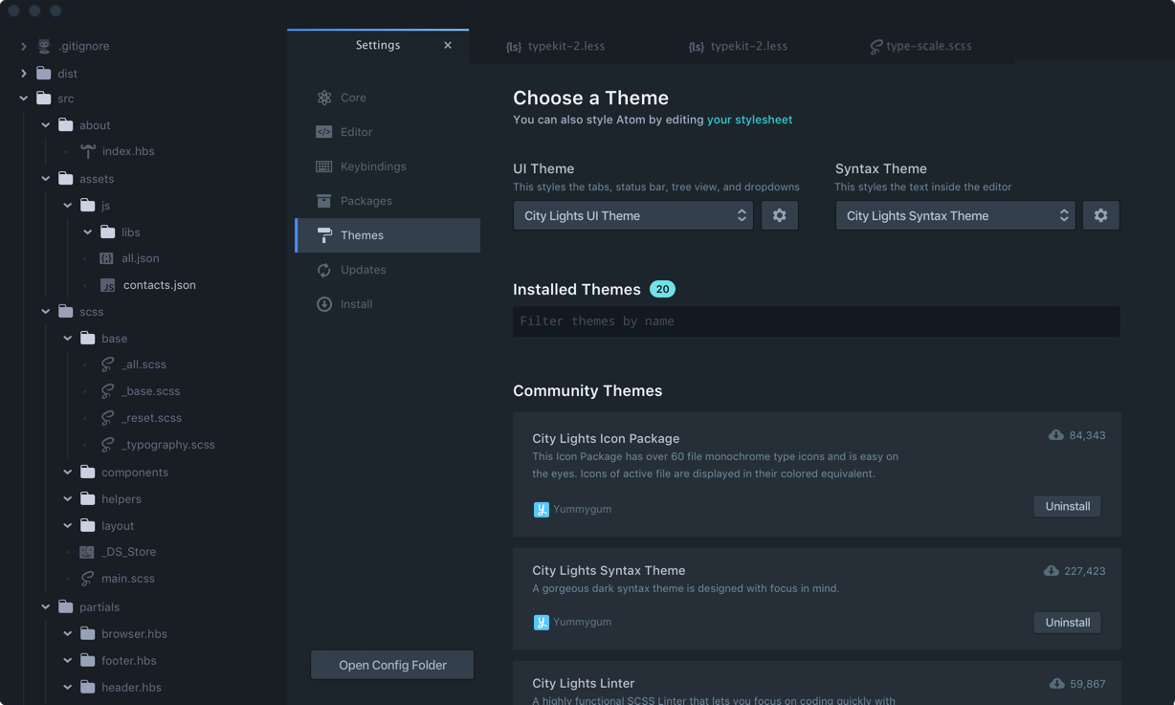This screenshot has height=705, width=1175.
Task: Toggle the helpers folder chevron
Action: pos(68,499)
